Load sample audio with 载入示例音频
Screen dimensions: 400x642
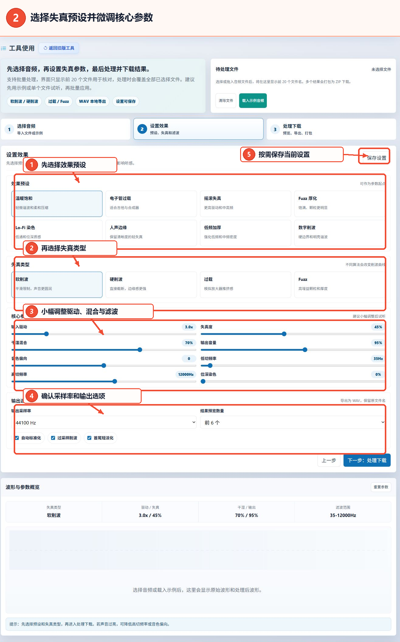[x=253, y=101]
